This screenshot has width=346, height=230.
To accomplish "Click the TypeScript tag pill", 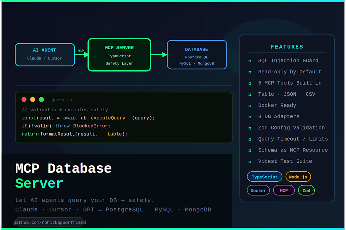I will (264, 177).
